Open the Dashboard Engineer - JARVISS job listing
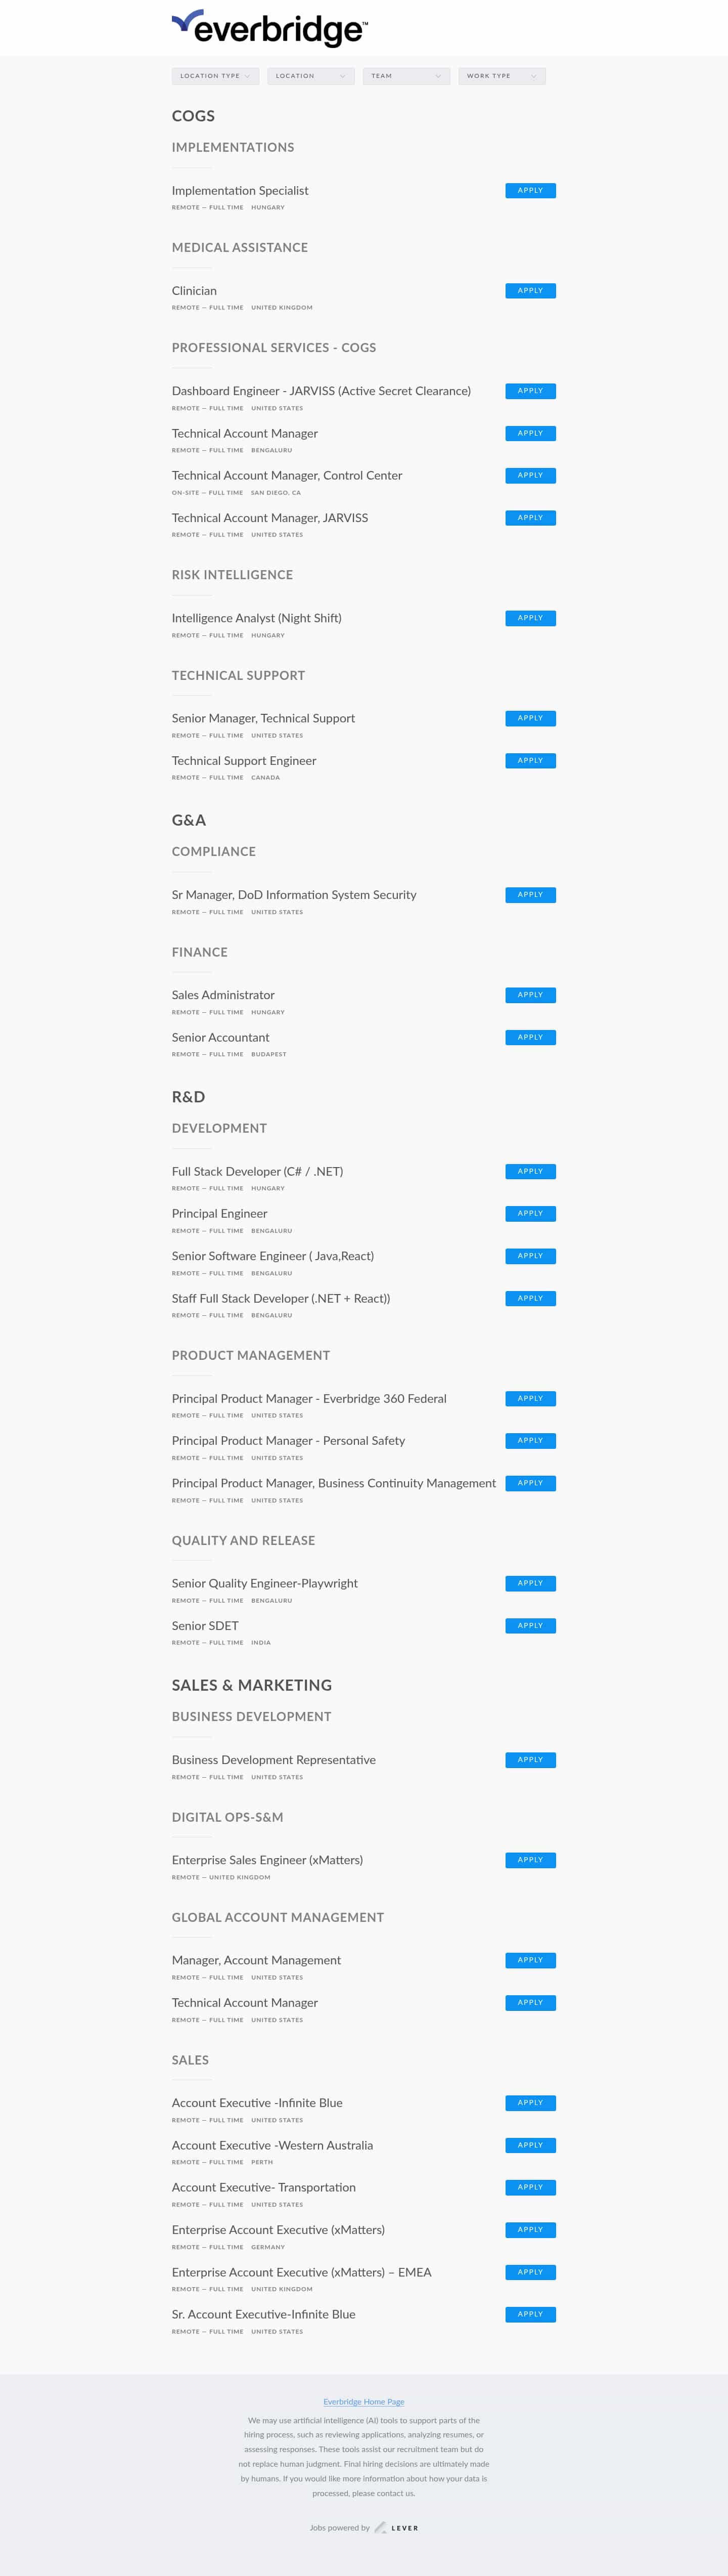The height and width of the screenshot is (2576, 728). point(321,391)
